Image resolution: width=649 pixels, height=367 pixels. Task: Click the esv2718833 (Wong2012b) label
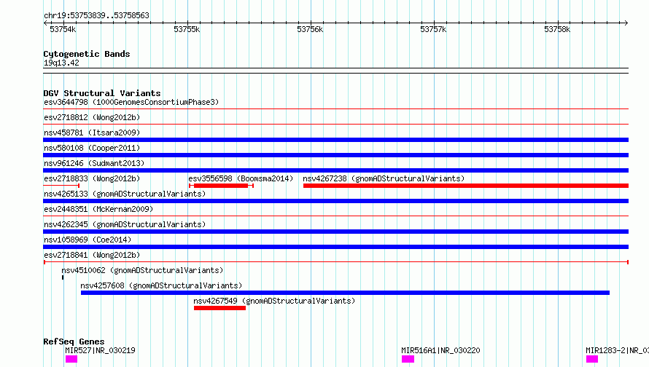pyautogui.click(x=92, y=178)
